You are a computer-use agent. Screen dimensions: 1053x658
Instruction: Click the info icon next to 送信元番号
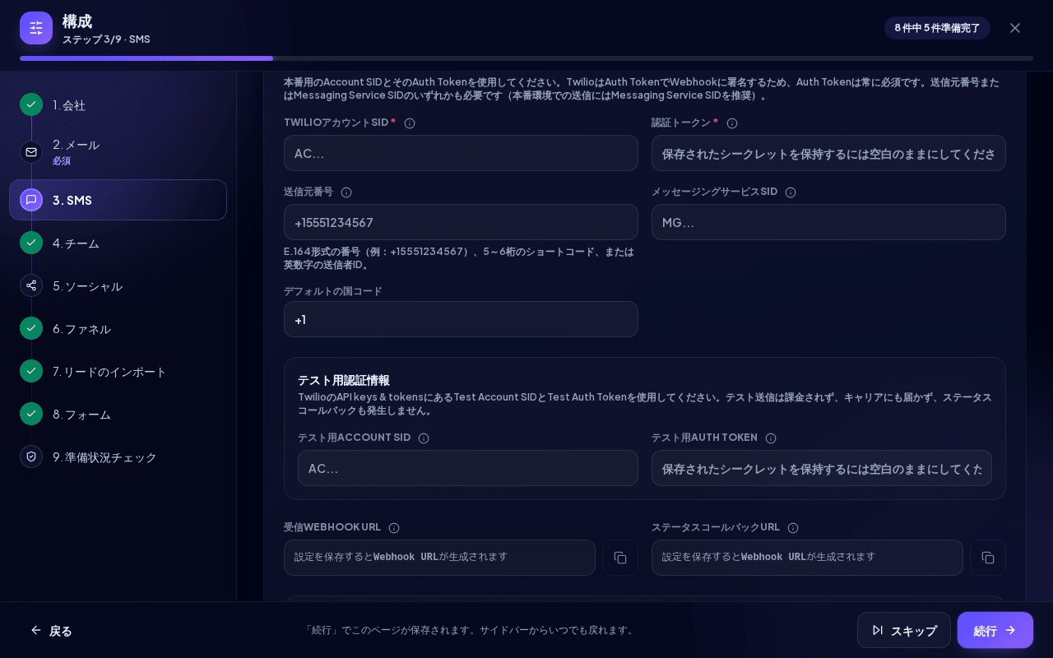tap(346, 192)
